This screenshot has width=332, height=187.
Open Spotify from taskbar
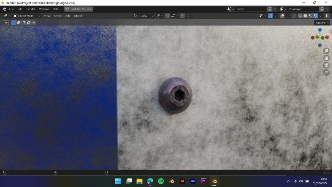(x=161, y=181)
